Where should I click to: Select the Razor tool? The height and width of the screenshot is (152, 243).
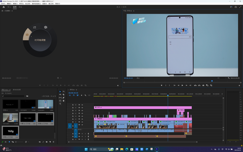click(63, 95)
